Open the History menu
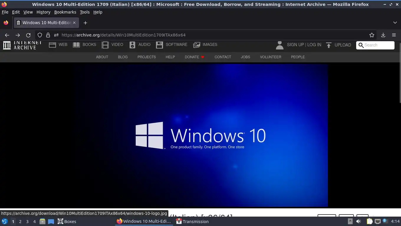The image size is (401, 226). tap(43, 12)
